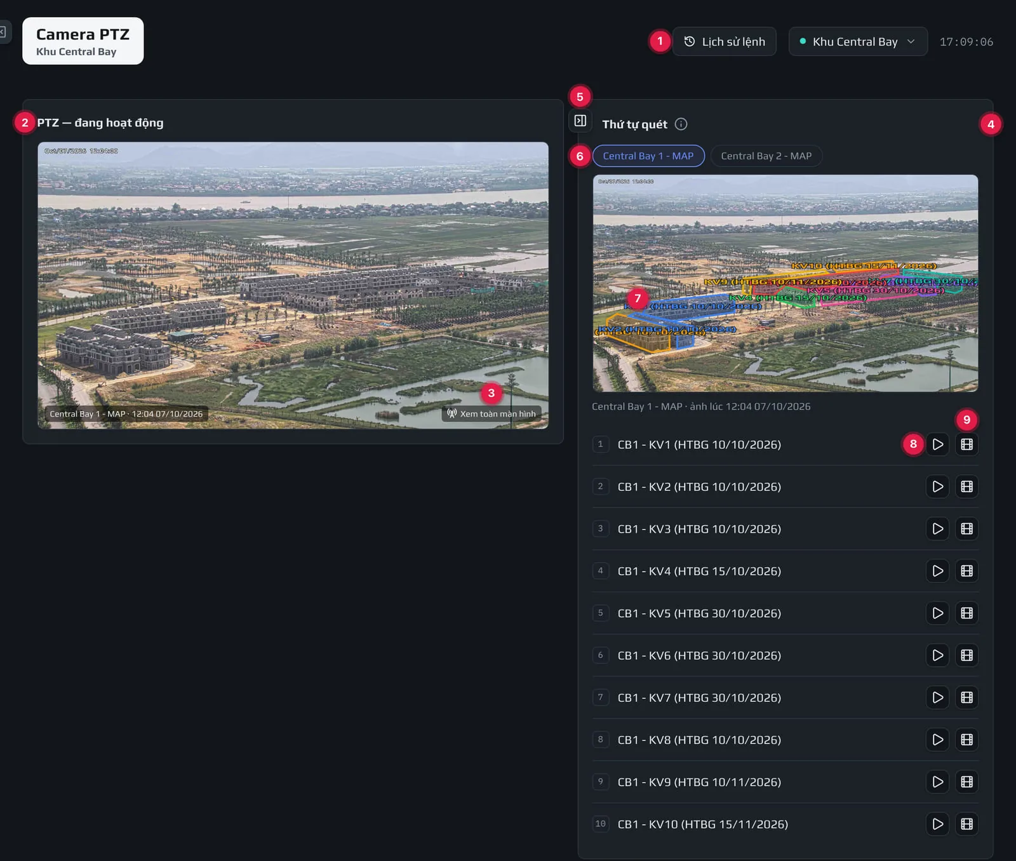Image resolution: width=1016 pixels, height=861 pixels.
Task: Select row CB1 - KV4 (HTBG 15/10/2026)
Action: (785, 571)
